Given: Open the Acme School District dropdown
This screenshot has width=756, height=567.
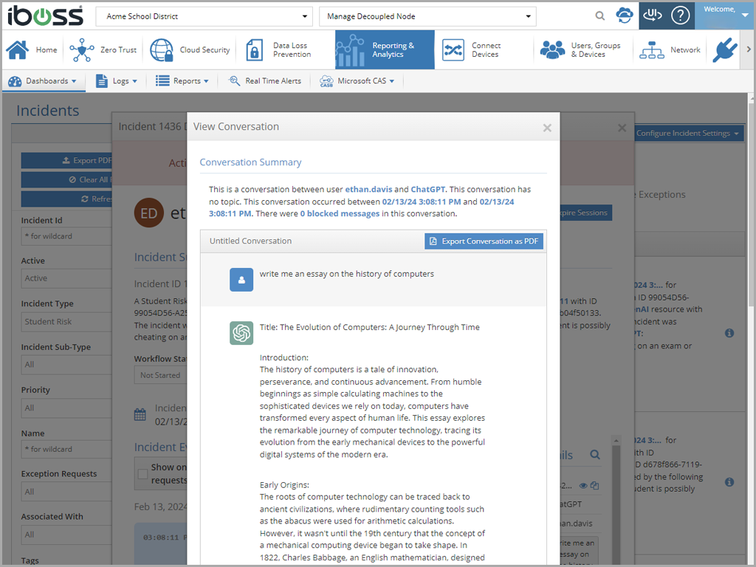Looking at the screenshot, I should 204,16.
